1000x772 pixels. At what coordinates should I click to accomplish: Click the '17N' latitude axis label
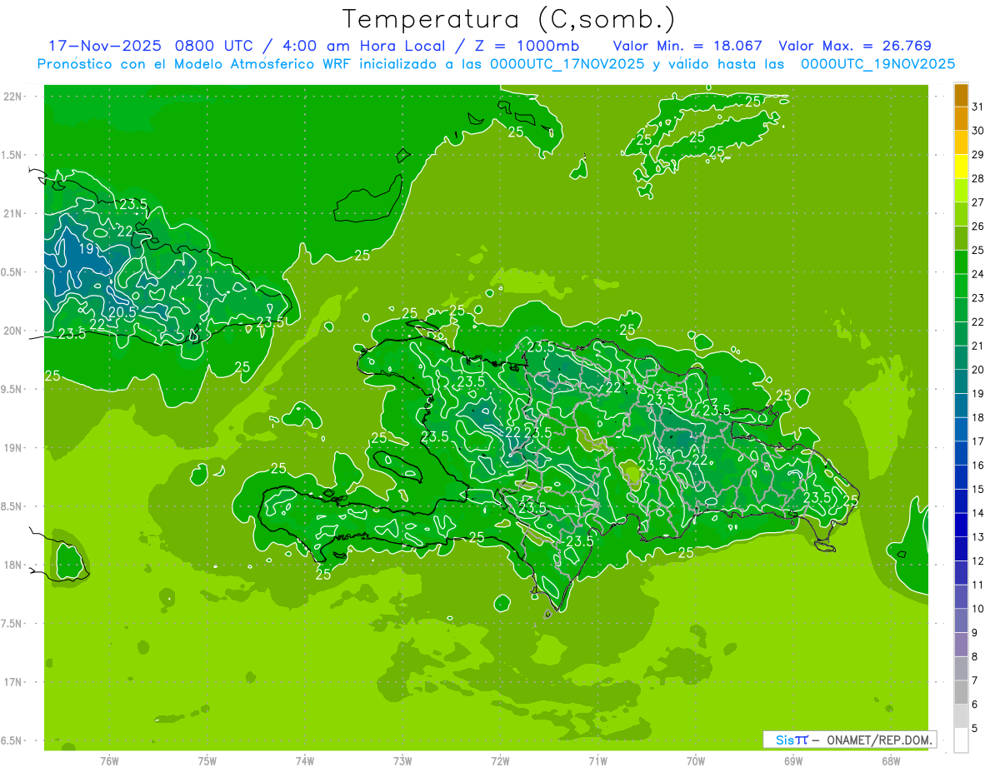[x=14, y=682]
